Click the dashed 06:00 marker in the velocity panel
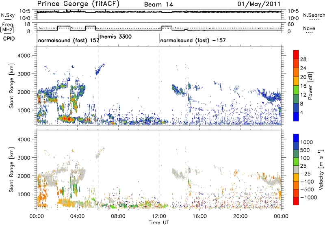The height and width of the screenshot is (225, 325). 98,169
